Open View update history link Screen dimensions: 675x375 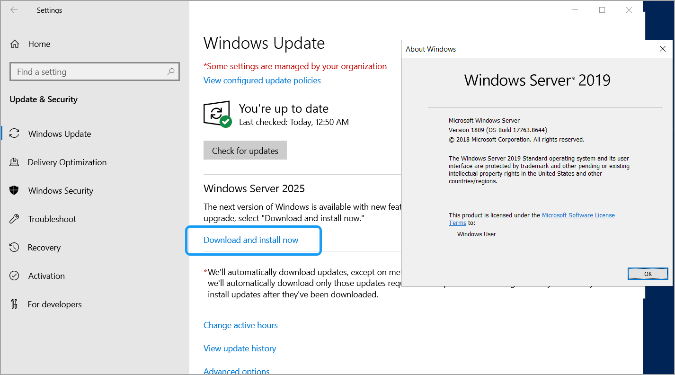tap(240, 348)
